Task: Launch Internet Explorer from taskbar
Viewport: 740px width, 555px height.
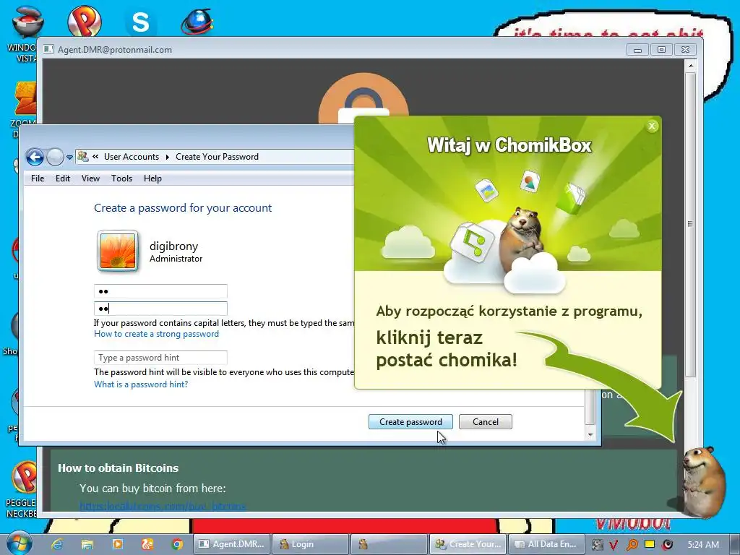Action: point(57,544)
